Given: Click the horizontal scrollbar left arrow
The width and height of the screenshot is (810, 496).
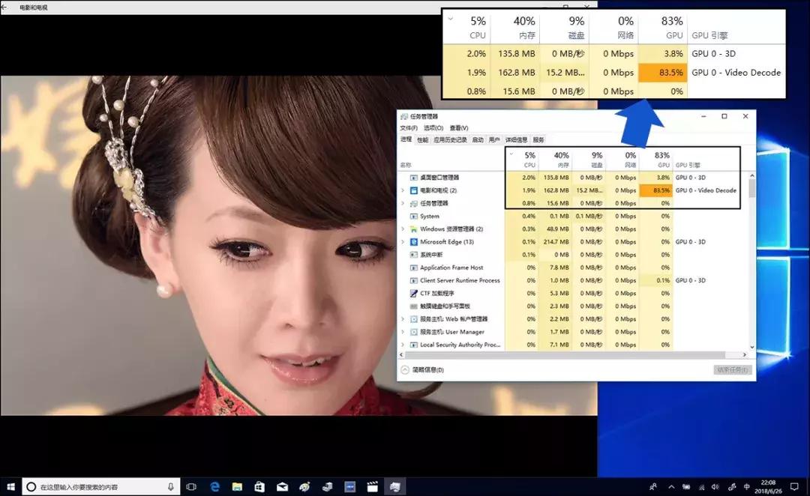Looking at the screenshot, I should (x=401, y=355).
